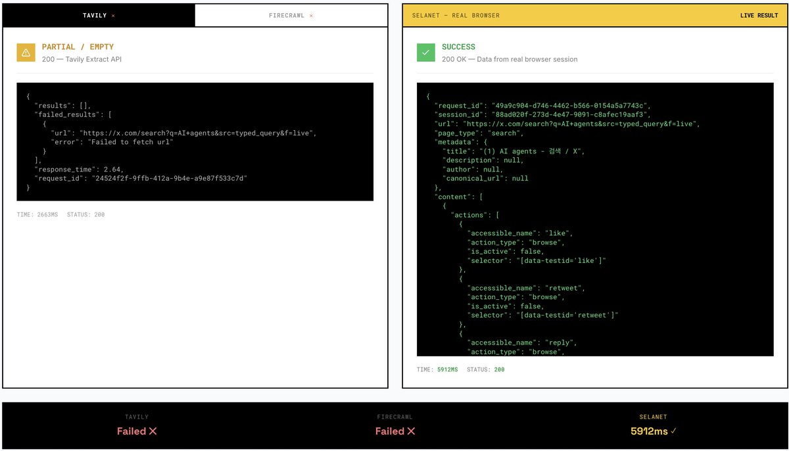
Task: Click the SELANET label in bottom summary bar
Action: (x=652, y=417)
